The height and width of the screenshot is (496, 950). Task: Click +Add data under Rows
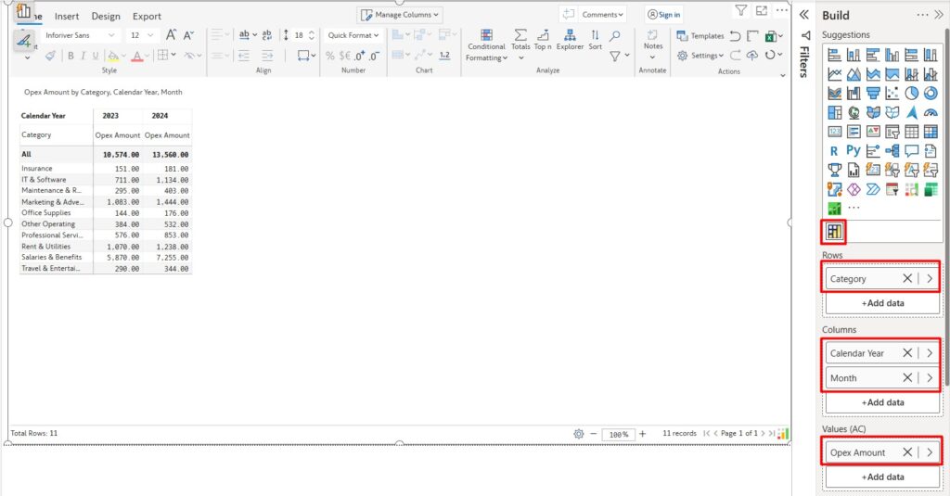click(x=881, y=303)
